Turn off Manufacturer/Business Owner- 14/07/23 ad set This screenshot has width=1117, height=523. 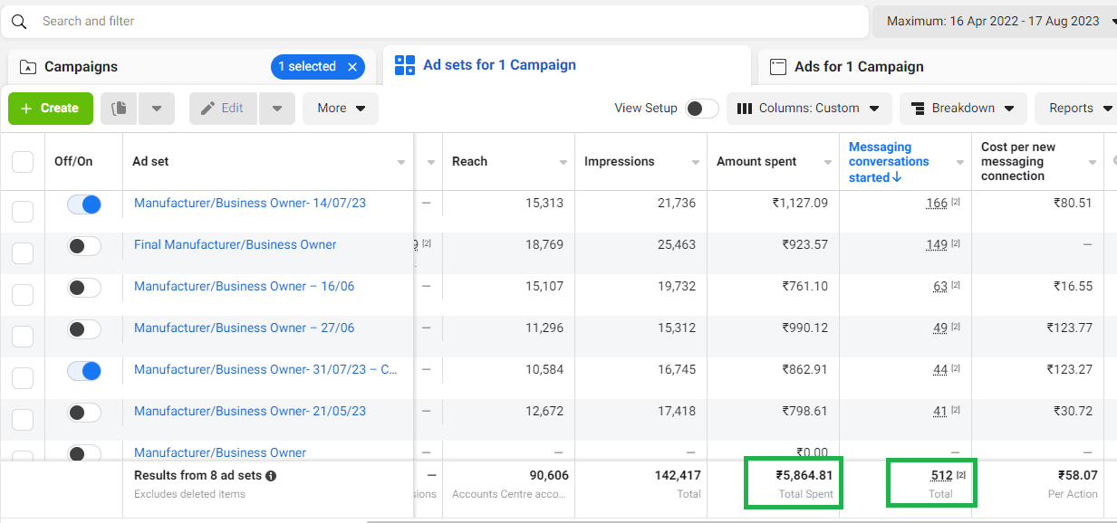84,204
